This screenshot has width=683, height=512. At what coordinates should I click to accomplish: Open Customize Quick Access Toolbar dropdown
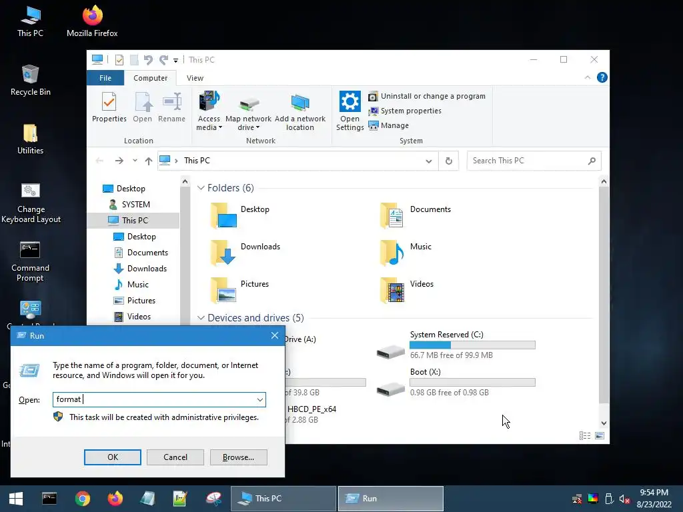(x=175, y=61)
